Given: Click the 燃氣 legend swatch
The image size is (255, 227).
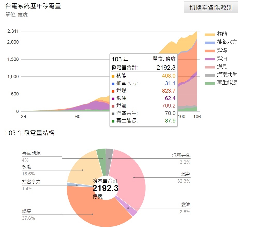Looking at the screenshot, I should (210, 67).
